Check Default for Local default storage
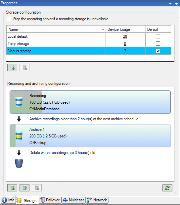Image resolution: width=180 pixels, height=205 pixels. (158, 36)
